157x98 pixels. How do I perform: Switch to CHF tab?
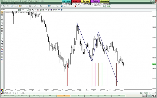click(x=91, y=96)
